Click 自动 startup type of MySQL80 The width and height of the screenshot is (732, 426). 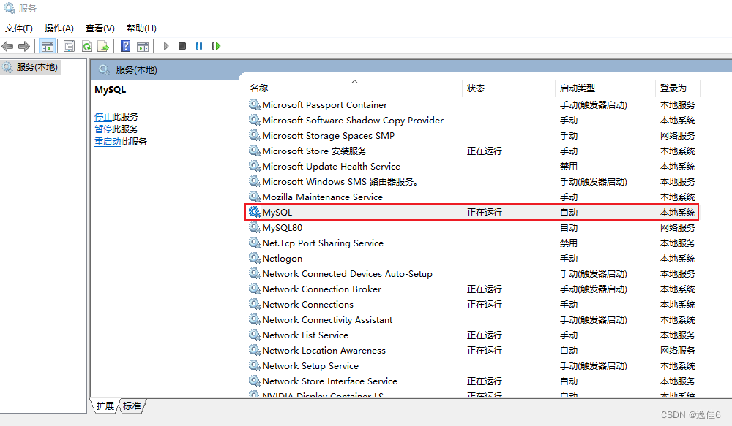(x=569, y=228)
